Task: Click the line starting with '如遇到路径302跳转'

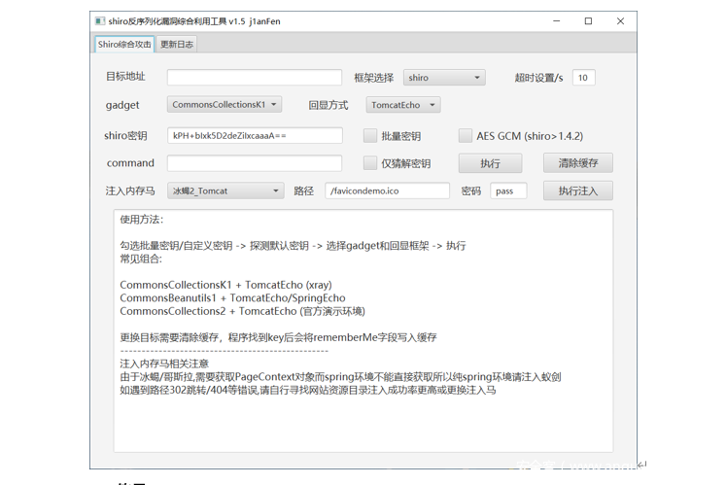Action: pos(308,390)
